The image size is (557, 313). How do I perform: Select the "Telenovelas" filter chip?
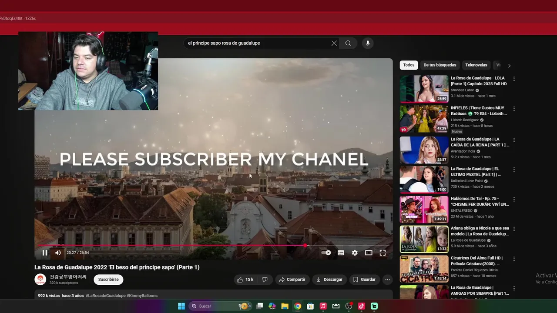(x=476, y=65)
